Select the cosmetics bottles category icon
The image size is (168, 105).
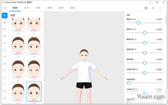(x=4, y=98)
